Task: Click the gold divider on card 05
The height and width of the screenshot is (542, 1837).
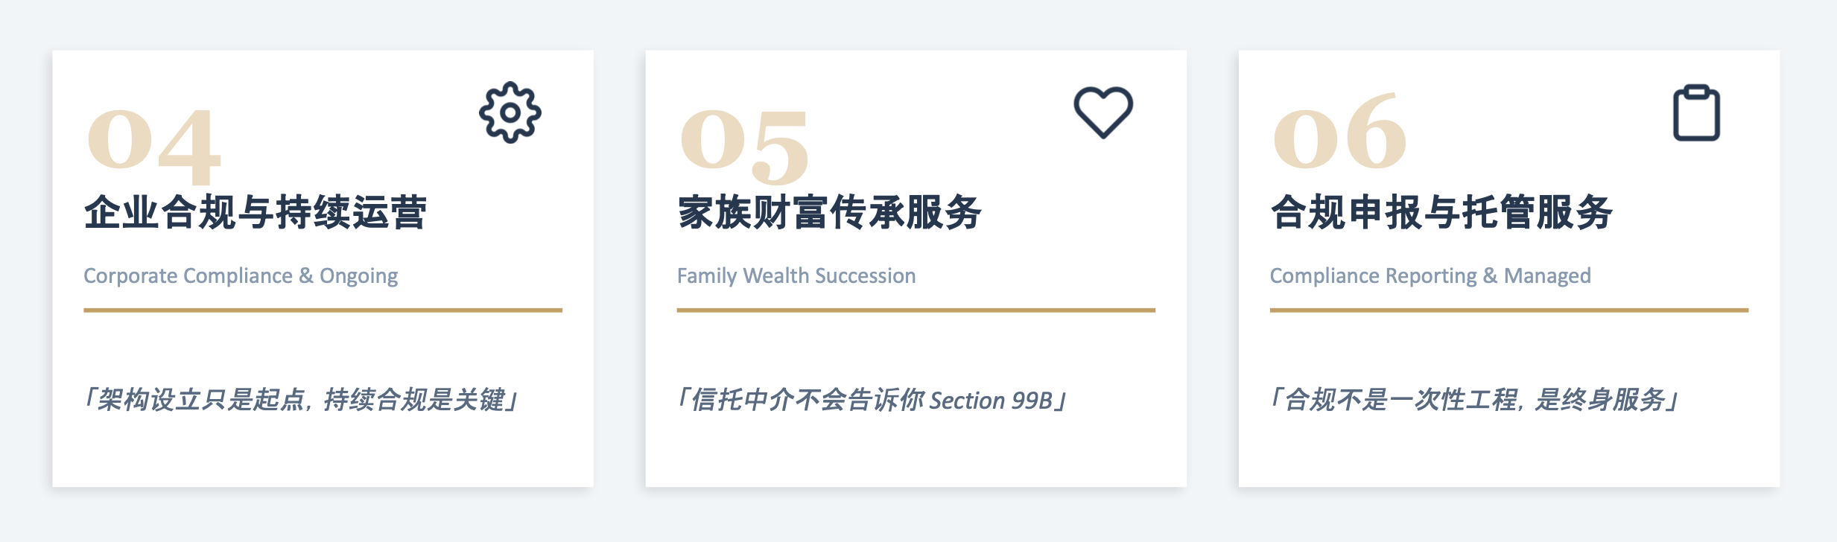Action: (x=916, y=310)
